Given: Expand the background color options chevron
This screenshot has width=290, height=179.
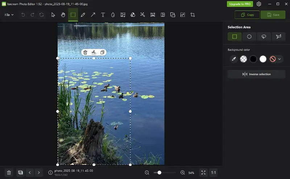Looking at the screenshot, I should pos(279,59).
